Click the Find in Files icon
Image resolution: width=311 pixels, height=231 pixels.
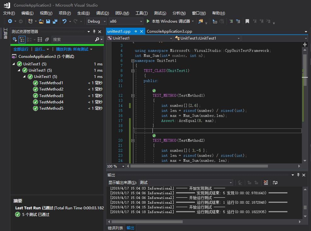(x=201, y=21)
